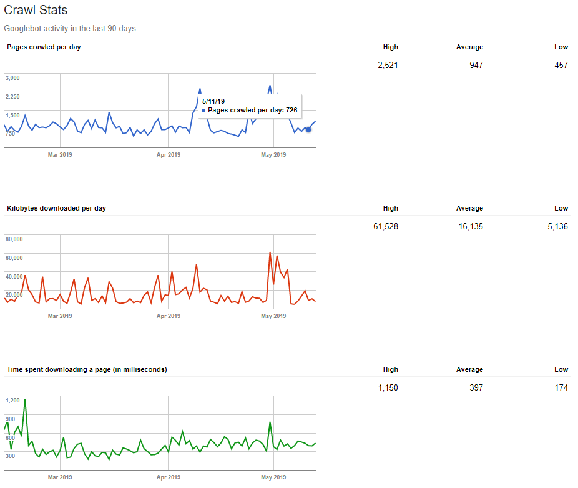578x488 pixels.
Task: Click May 2019 label under kilobytes chart
Action: pos(273,316)
